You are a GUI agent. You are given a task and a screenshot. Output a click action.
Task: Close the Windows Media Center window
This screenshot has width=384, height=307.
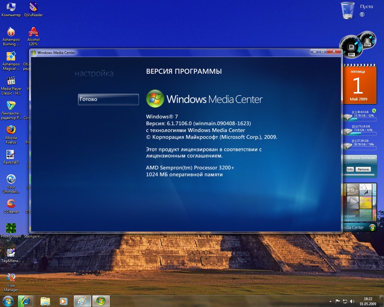[334, 52]
